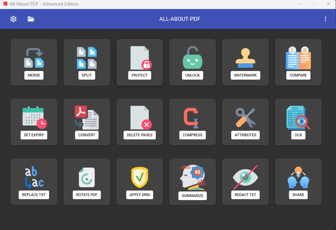Click the DELETE PAGES label button
The image size is (336, 230).
tap(140, 135)
